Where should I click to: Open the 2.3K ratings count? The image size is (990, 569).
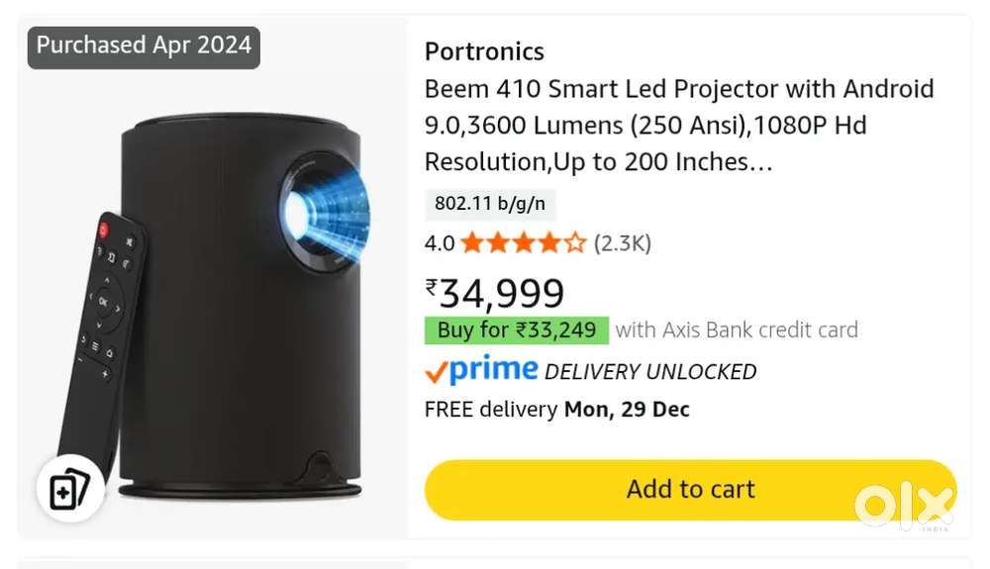coord(622,243)
